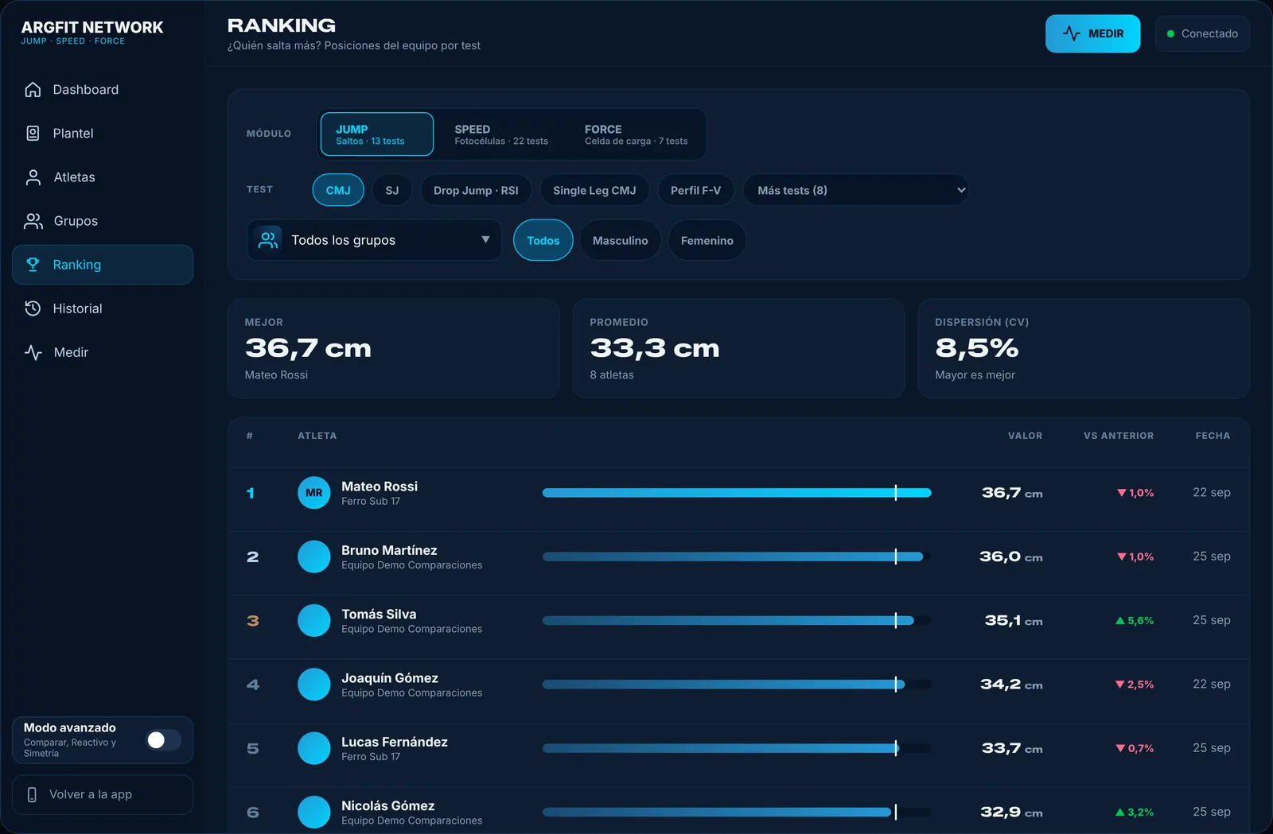Filter ranking by Femenino
This screenshot has height=834, width=1273.
(707, 240)
